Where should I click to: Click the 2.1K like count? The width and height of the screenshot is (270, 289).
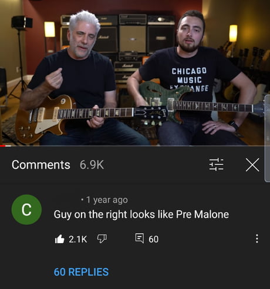[x=77, y=239]
